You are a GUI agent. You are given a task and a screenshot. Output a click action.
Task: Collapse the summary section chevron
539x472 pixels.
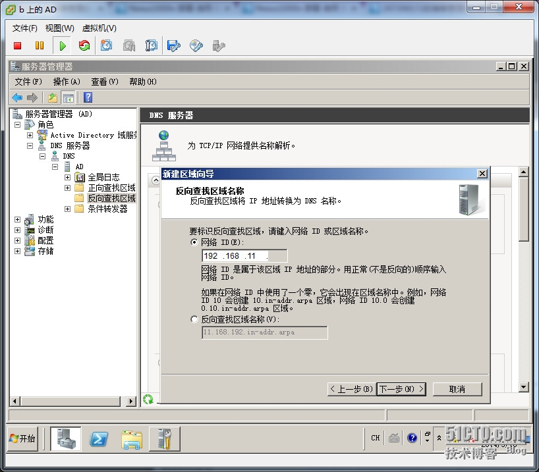[x=156, y=180]
